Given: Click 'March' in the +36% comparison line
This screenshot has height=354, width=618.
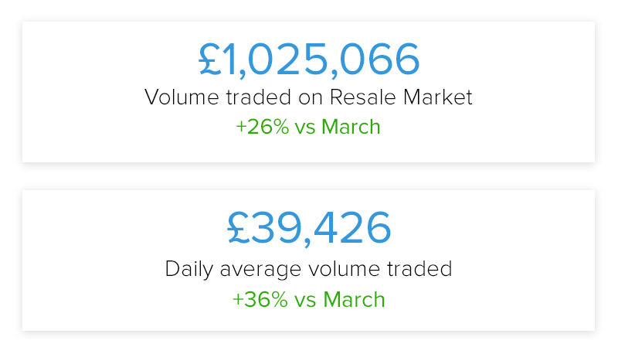Looking at the screenshot, I should [354, 299].
